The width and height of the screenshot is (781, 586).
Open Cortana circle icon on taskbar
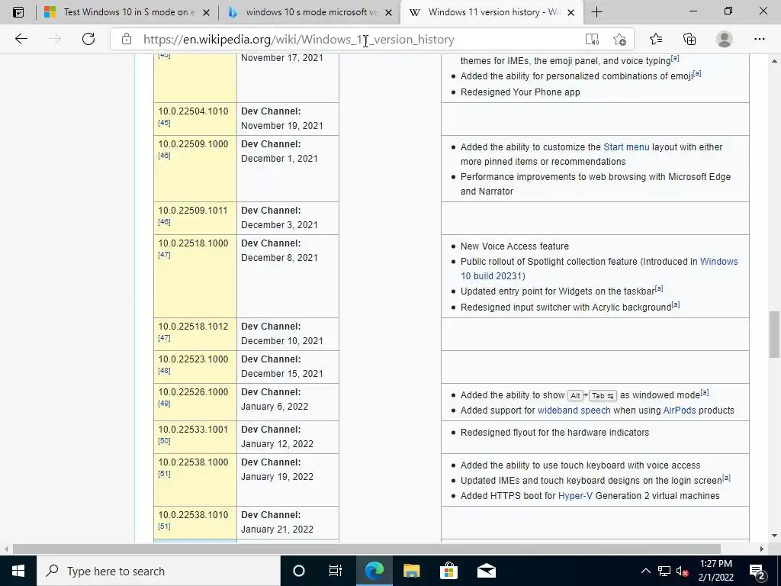299,571
